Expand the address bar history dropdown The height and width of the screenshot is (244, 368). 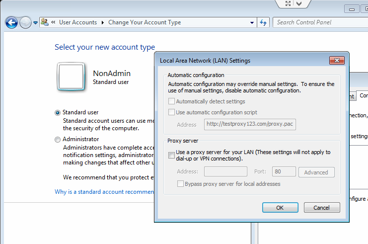(x=252, y=22)
